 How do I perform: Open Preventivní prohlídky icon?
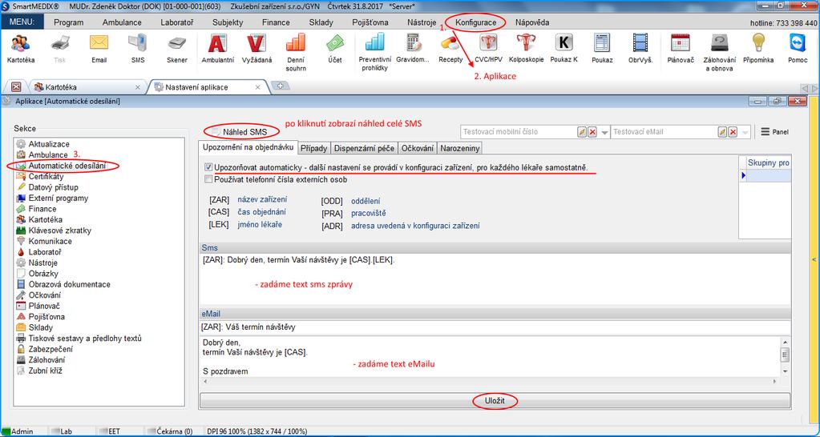click(375, 53)
